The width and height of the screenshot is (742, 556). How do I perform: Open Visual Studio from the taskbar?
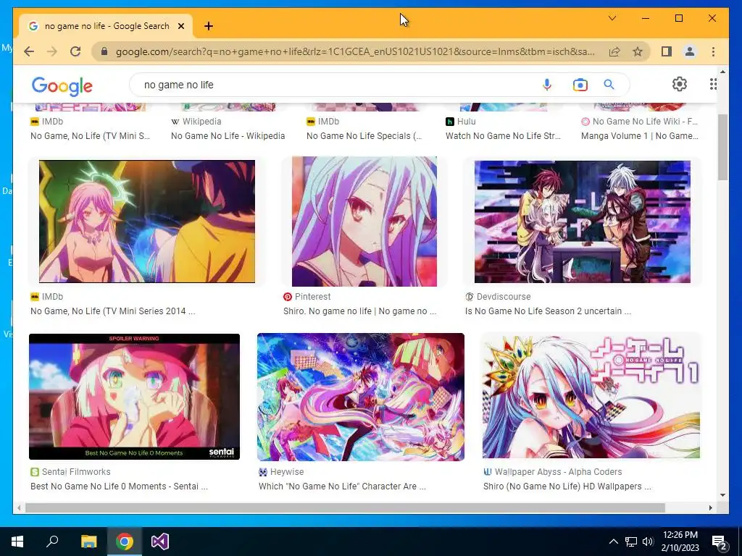[x=160, y=542]
